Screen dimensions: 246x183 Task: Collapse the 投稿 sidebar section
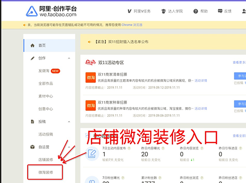tap(69, 122)
